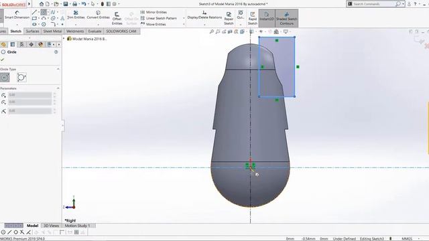Viewport: 429px width, 241px height.
Task: Toggle Shaded Sketch Contours
Action: click(286, 18)
